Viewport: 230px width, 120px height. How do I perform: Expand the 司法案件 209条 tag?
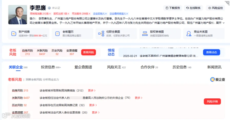tap(81, 13)
